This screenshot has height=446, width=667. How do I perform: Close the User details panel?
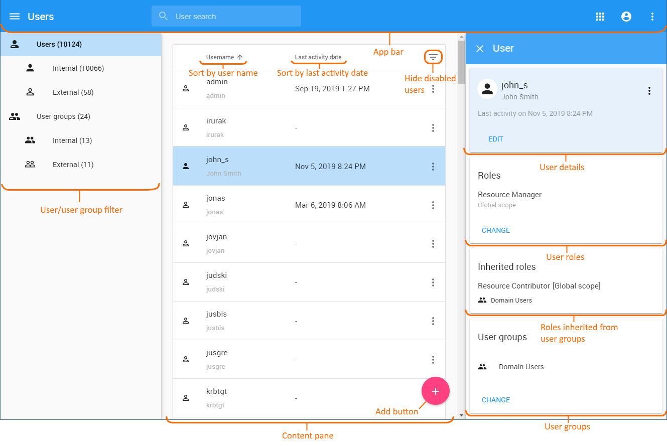click(480, 48)
